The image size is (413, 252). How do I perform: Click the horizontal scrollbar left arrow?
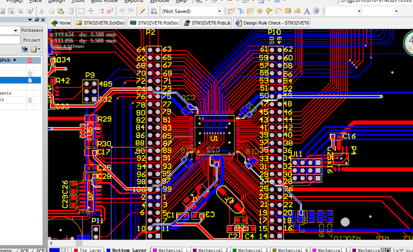point(51,243)
